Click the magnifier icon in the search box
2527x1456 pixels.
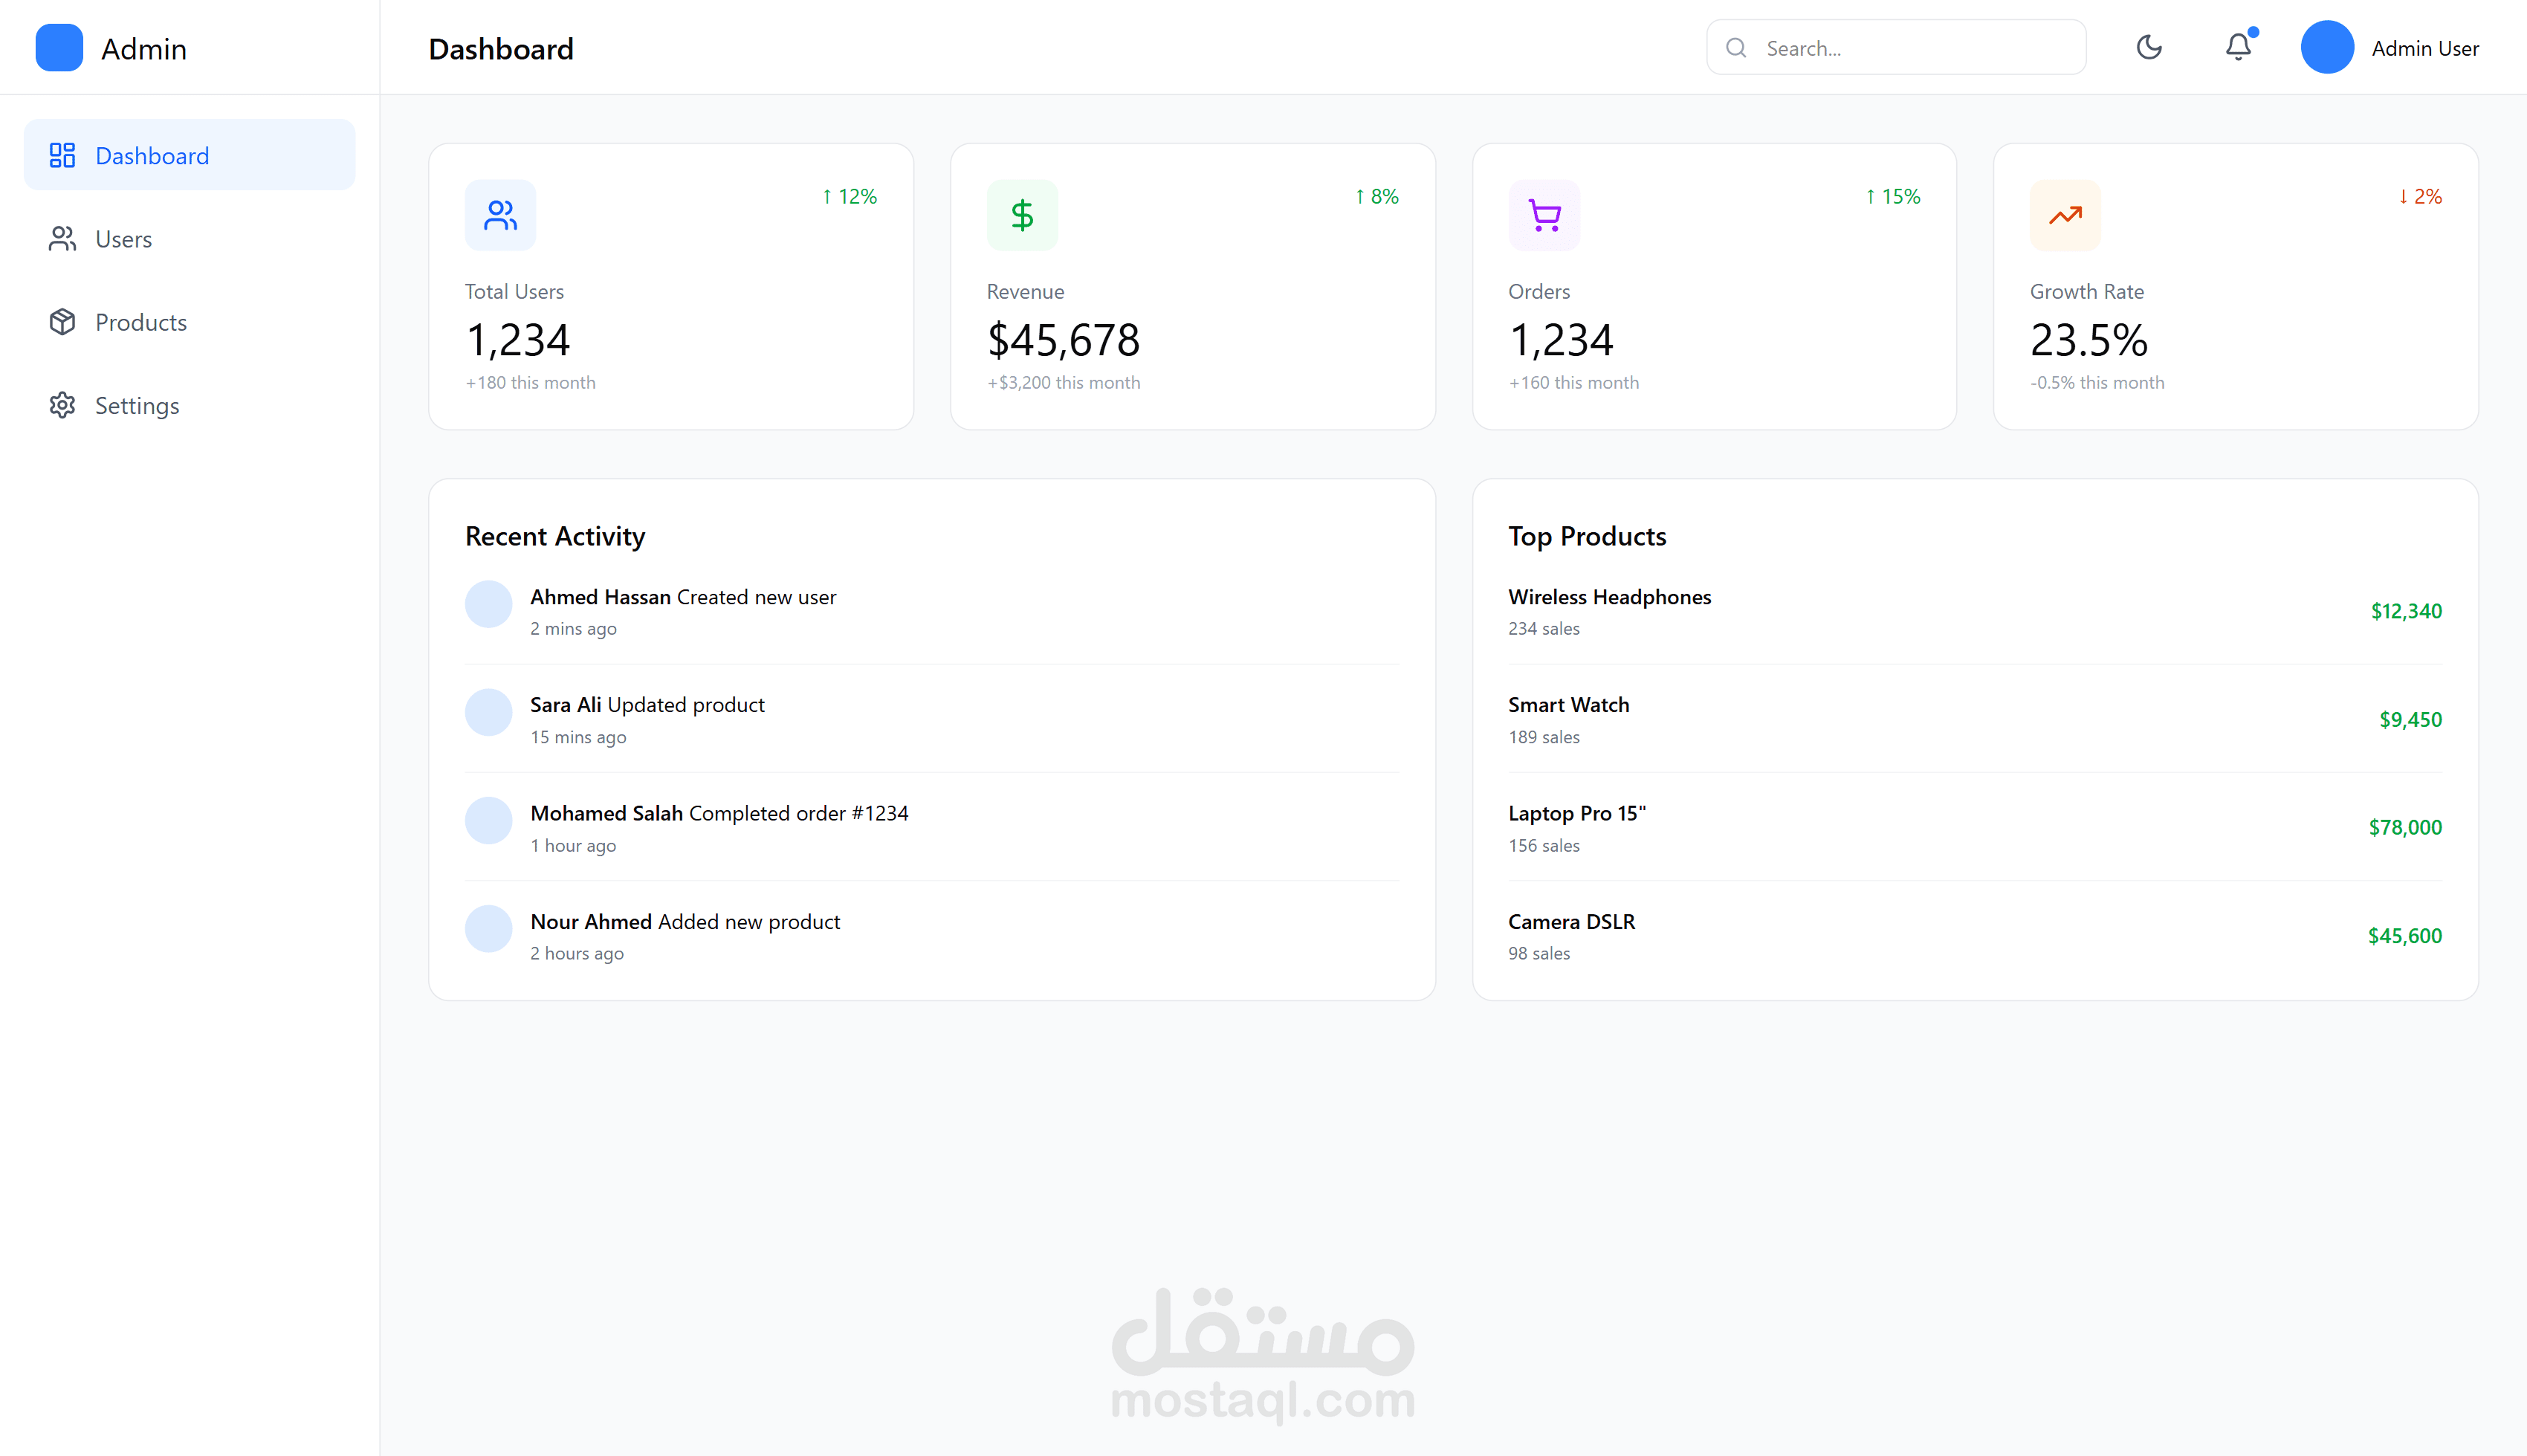(x=1736, y=48)
